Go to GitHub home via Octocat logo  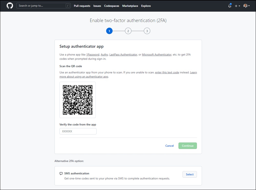pyautogui.click(x=10, y=6)
